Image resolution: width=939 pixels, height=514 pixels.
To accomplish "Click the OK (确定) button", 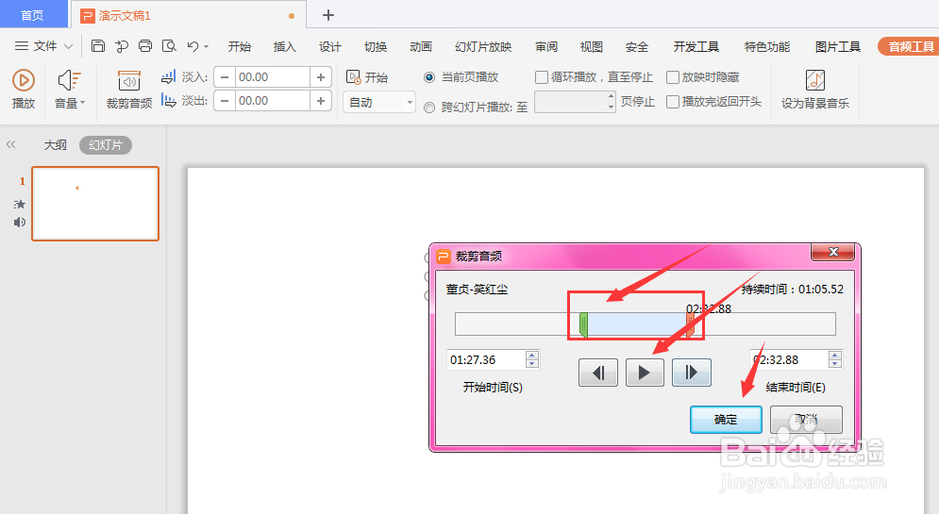I will pos(726,420).
